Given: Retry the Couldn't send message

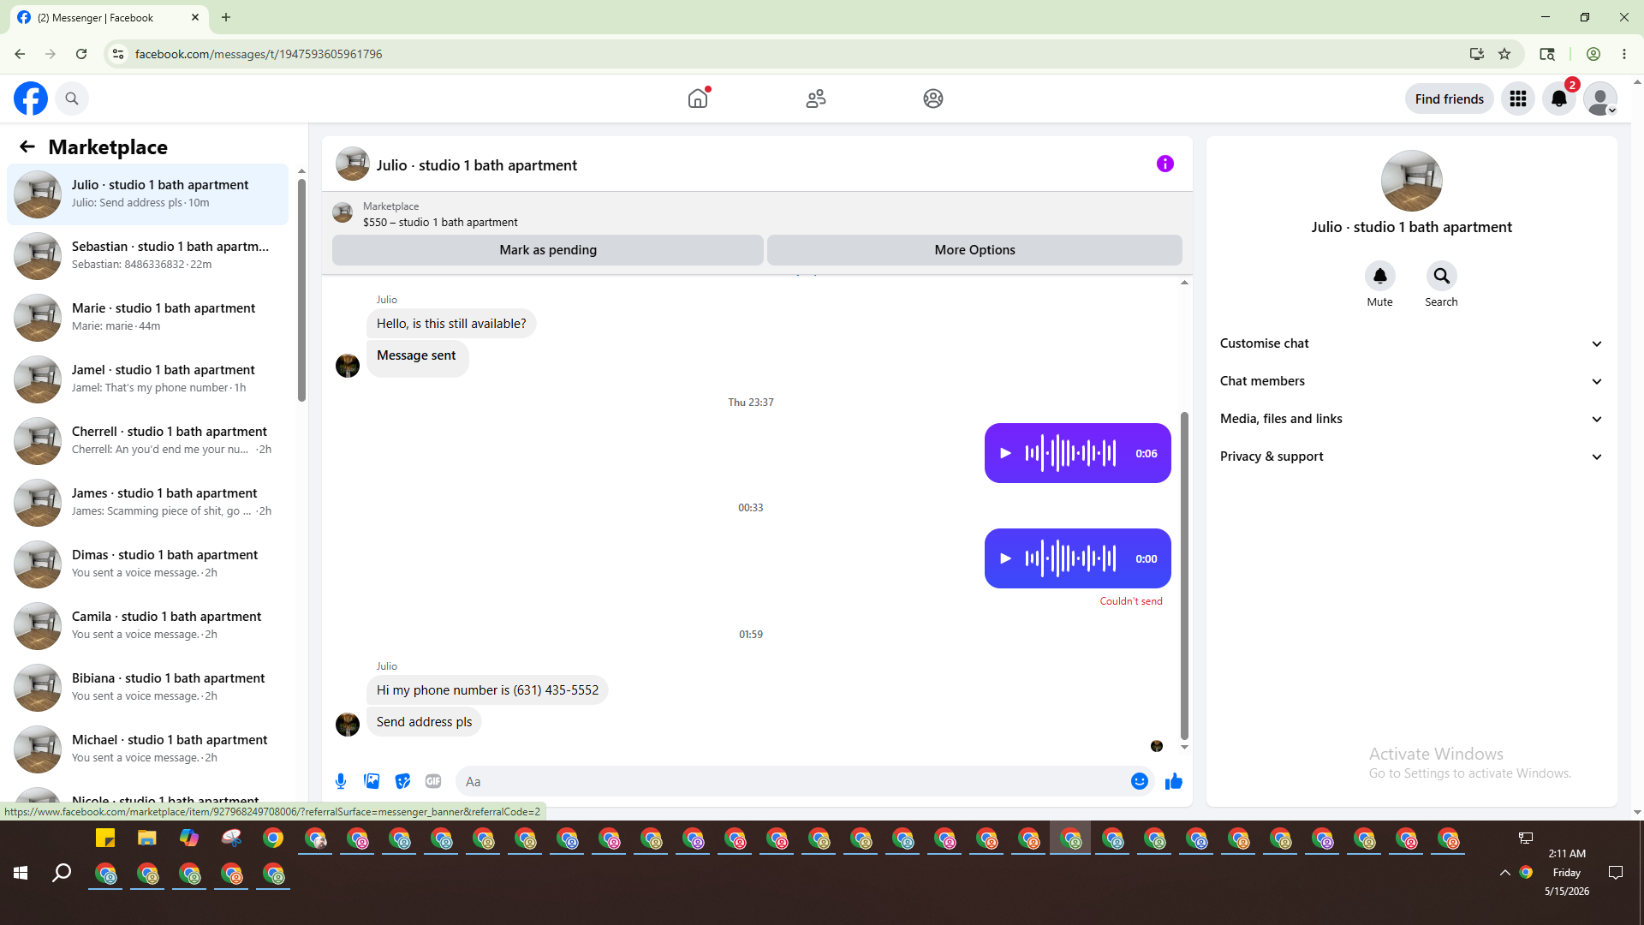Looking at the screenshot, I should pos(1131,601).
